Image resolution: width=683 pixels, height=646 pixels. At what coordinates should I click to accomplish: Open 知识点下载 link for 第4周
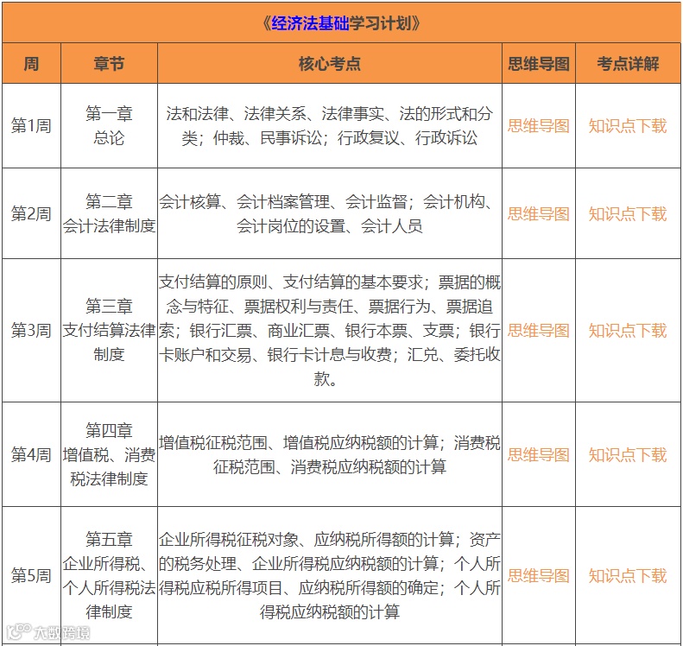point(628,455)
